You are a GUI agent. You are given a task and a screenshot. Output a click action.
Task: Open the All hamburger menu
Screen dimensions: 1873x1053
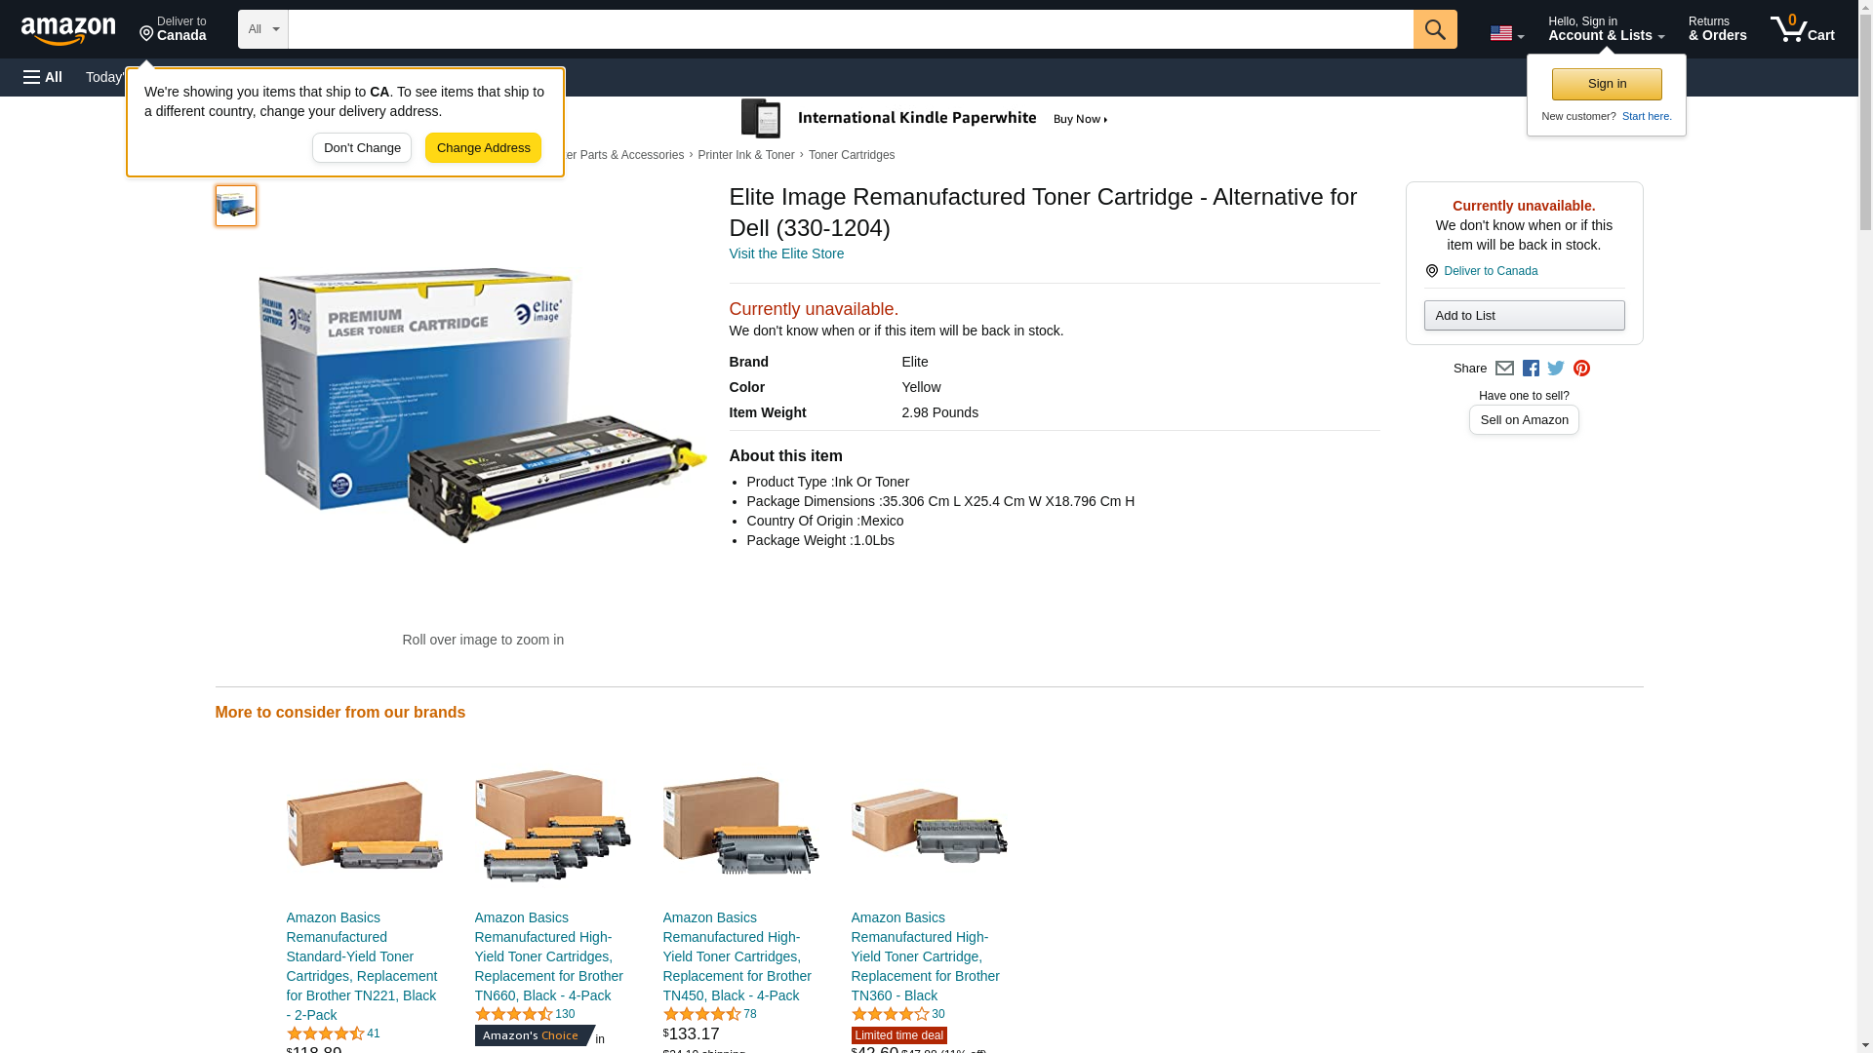point(43,77)
